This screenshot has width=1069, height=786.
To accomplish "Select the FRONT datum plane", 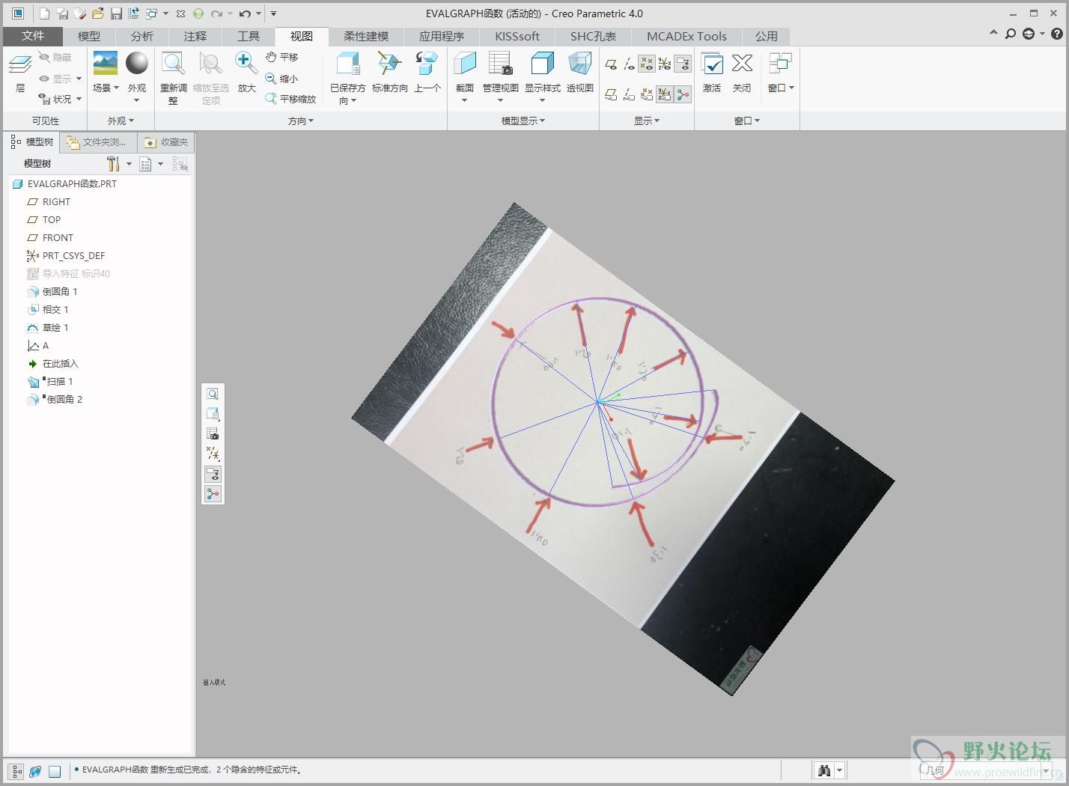I will [x=58, y=237].
